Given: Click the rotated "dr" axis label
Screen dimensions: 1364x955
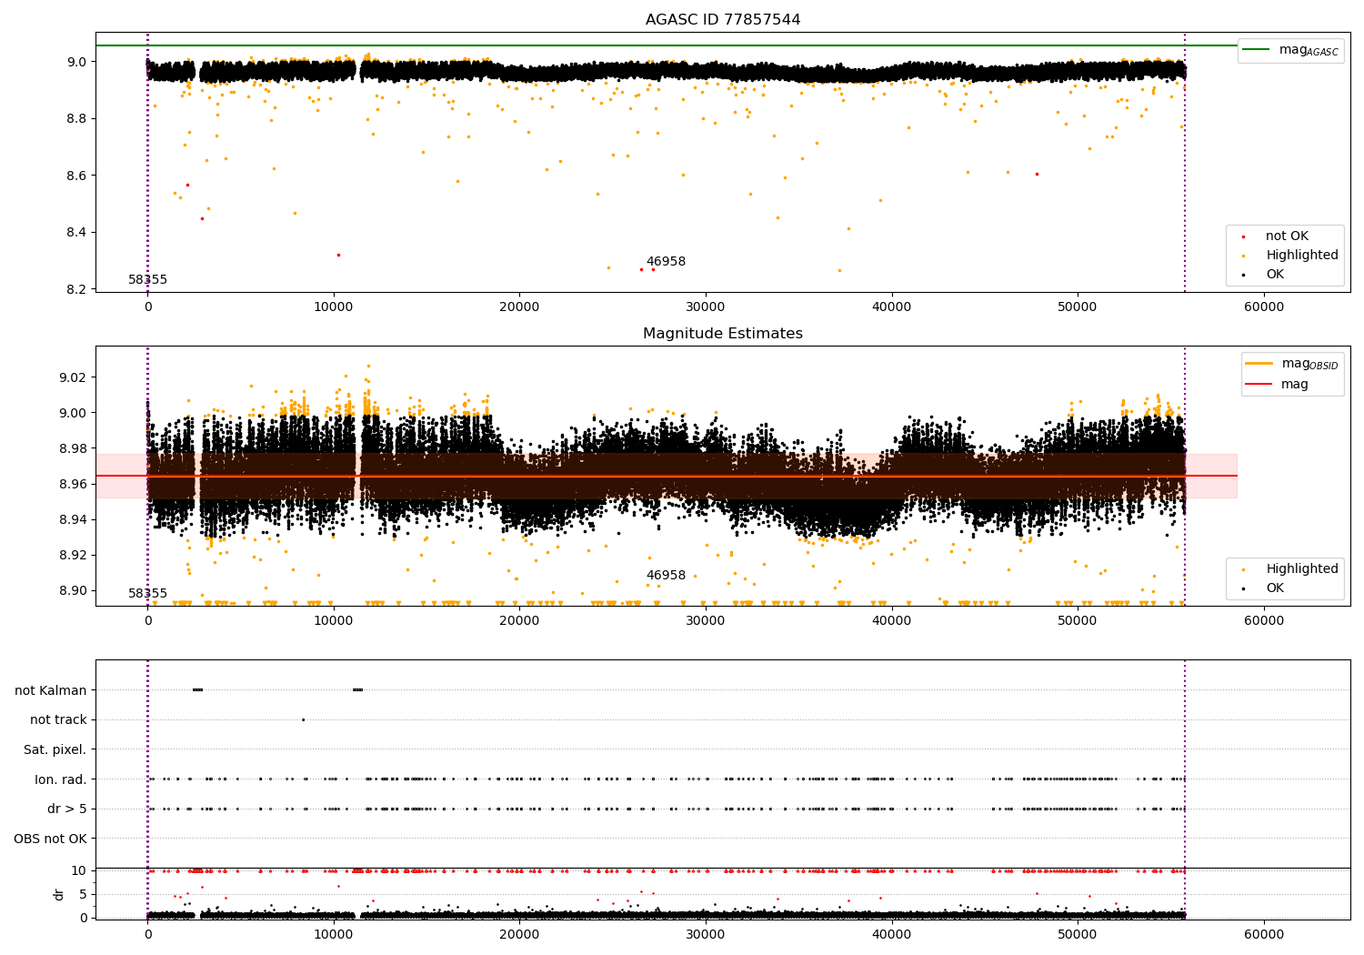Looking at the screenshot, I should point(59,894).
